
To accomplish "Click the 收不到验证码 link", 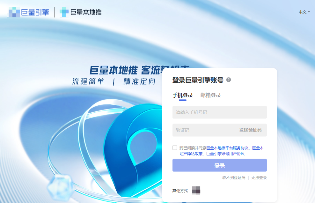I will pyautogui.click(x=234, y=178).
